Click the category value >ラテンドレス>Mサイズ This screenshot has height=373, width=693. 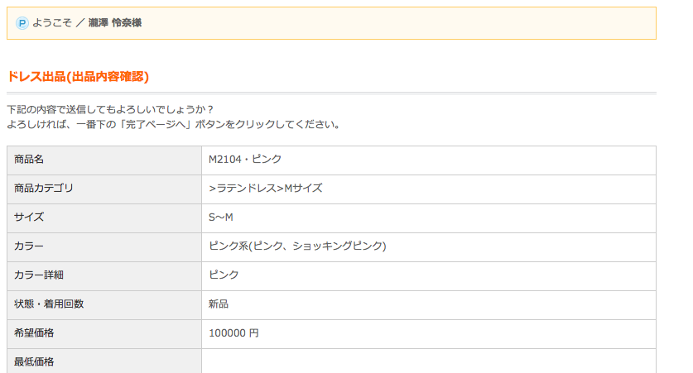(x=266, y=189)
